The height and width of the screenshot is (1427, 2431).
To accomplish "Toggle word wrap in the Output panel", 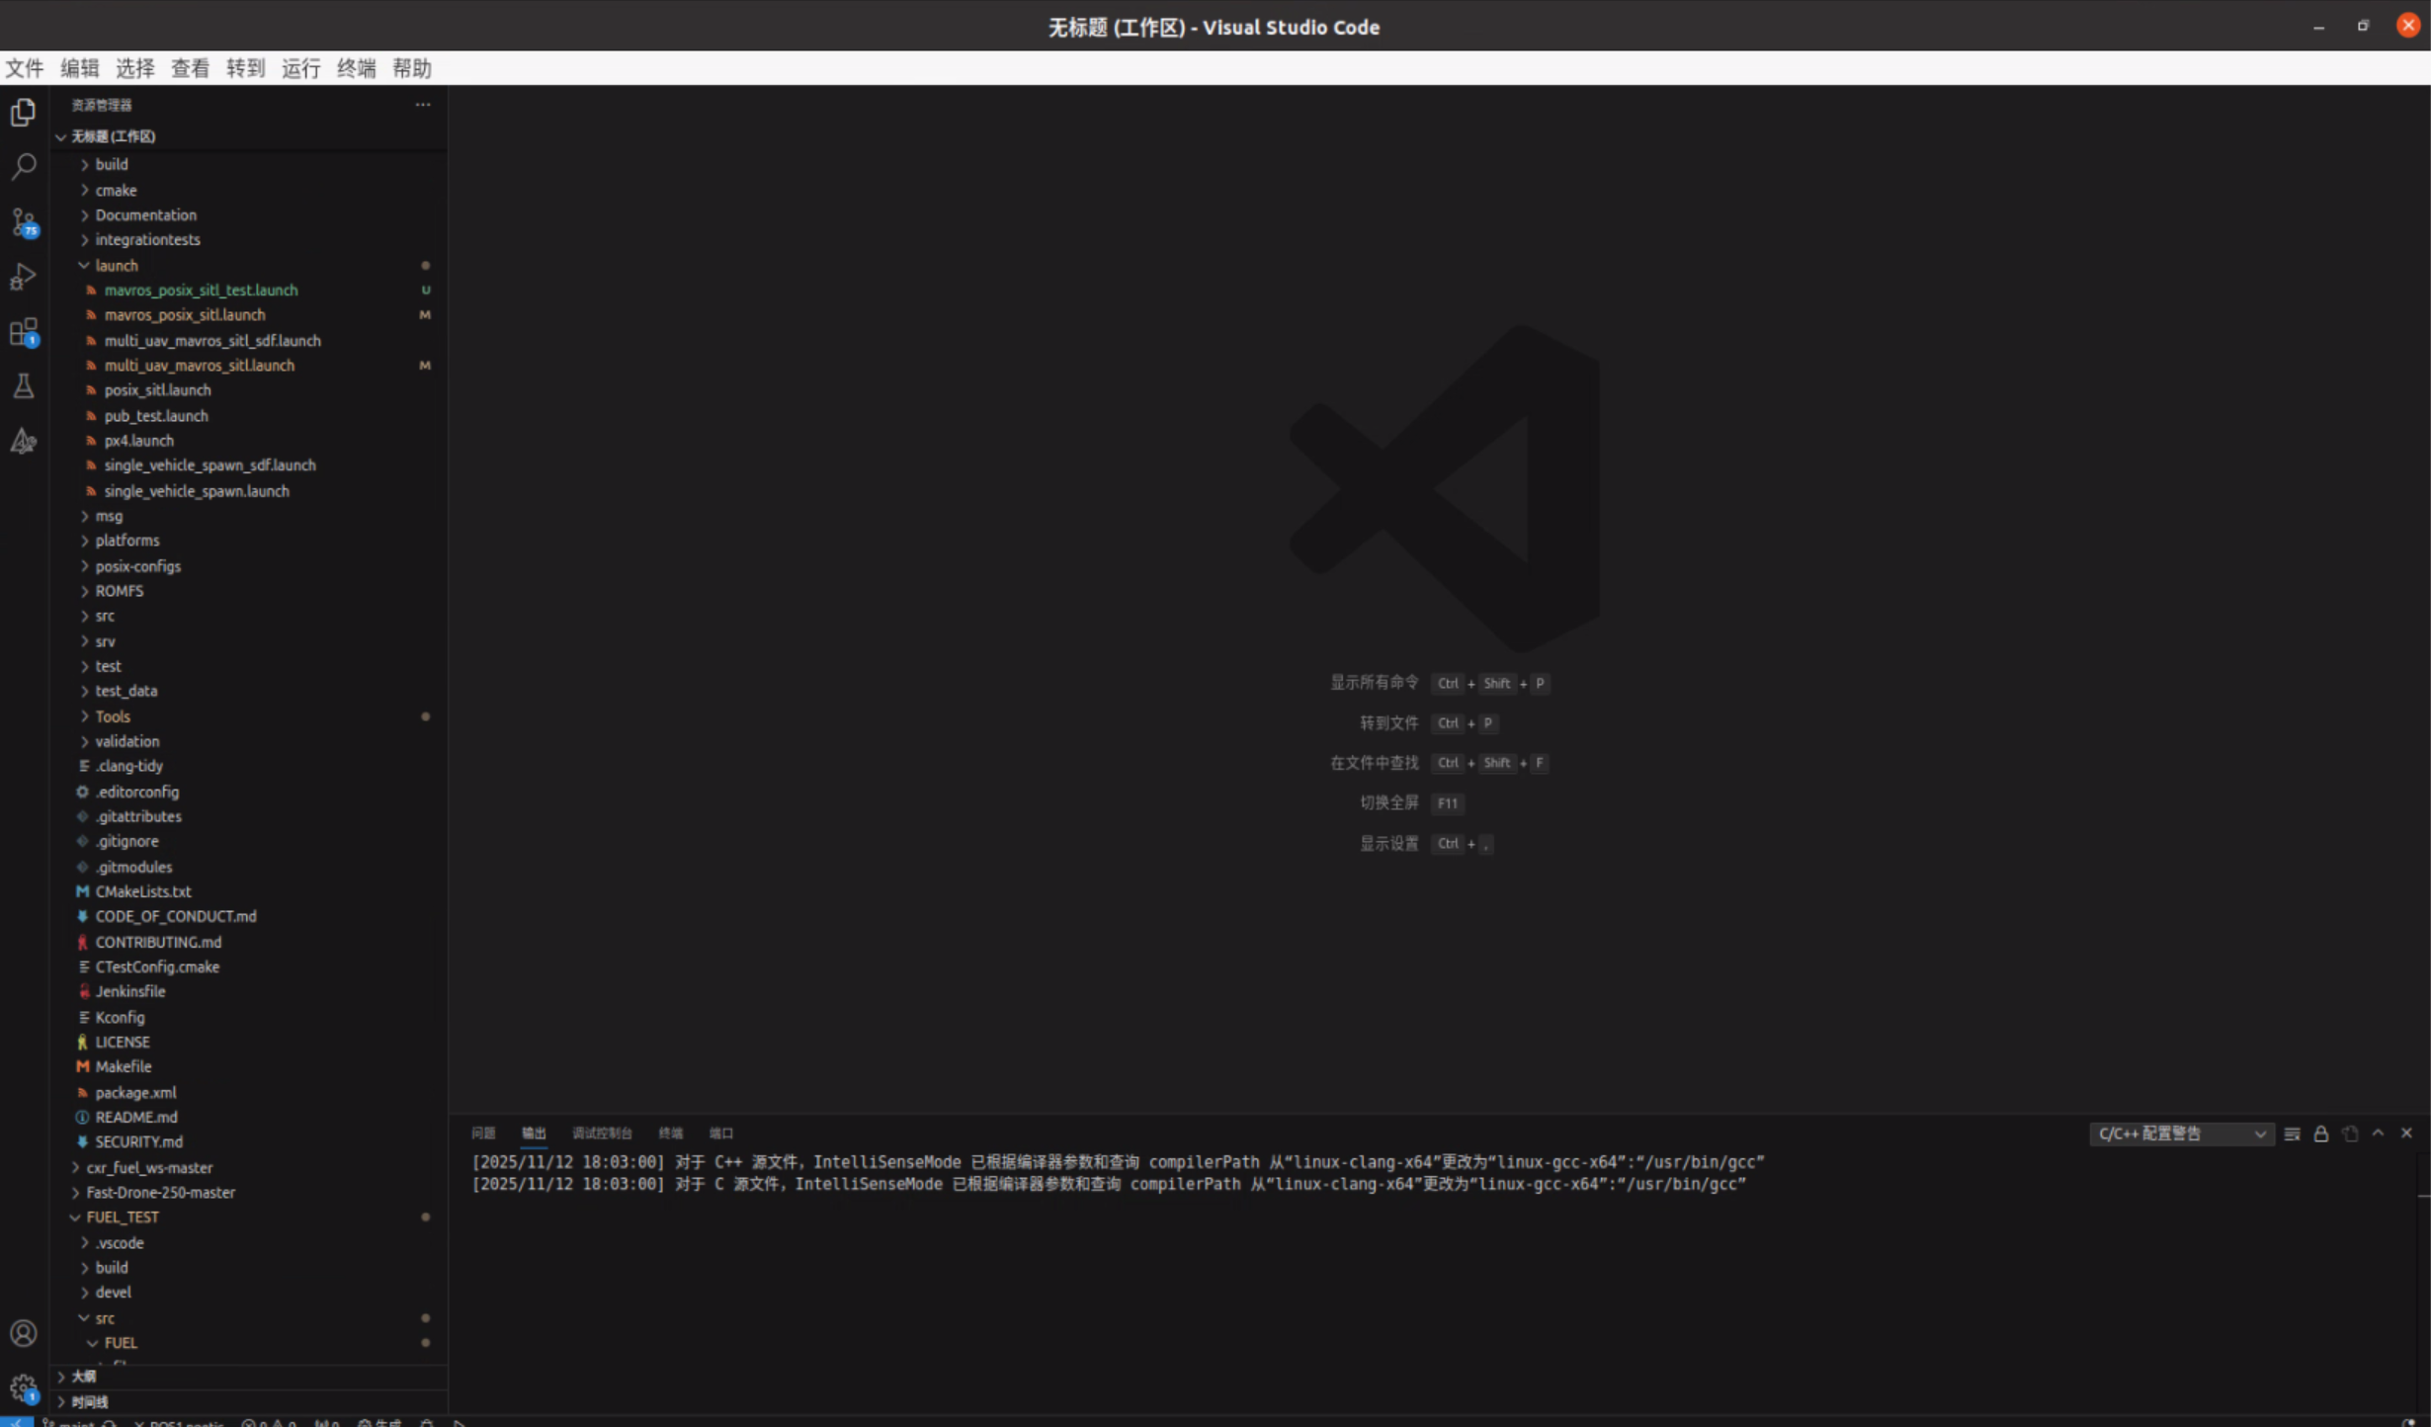I will [x=2291, y=1133].
